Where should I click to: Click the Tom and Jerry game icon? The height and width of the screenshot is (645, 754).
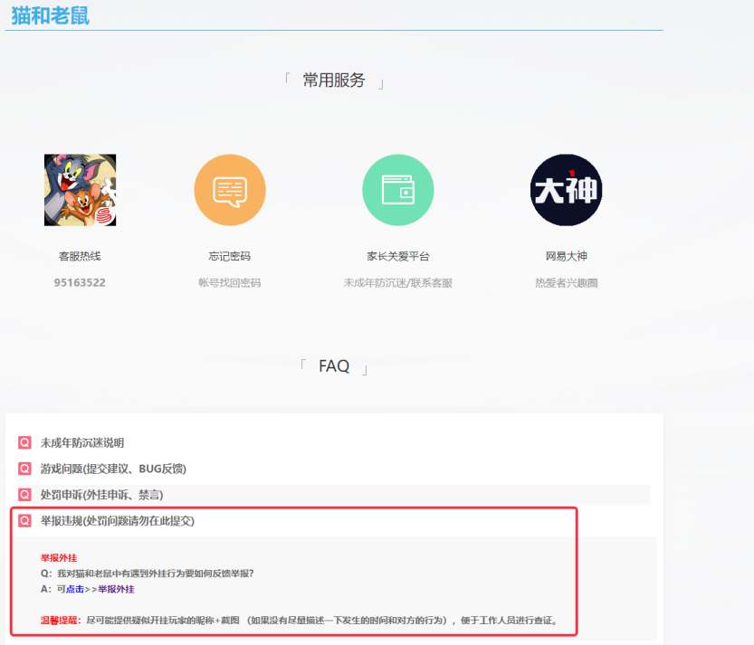(80, 190)
